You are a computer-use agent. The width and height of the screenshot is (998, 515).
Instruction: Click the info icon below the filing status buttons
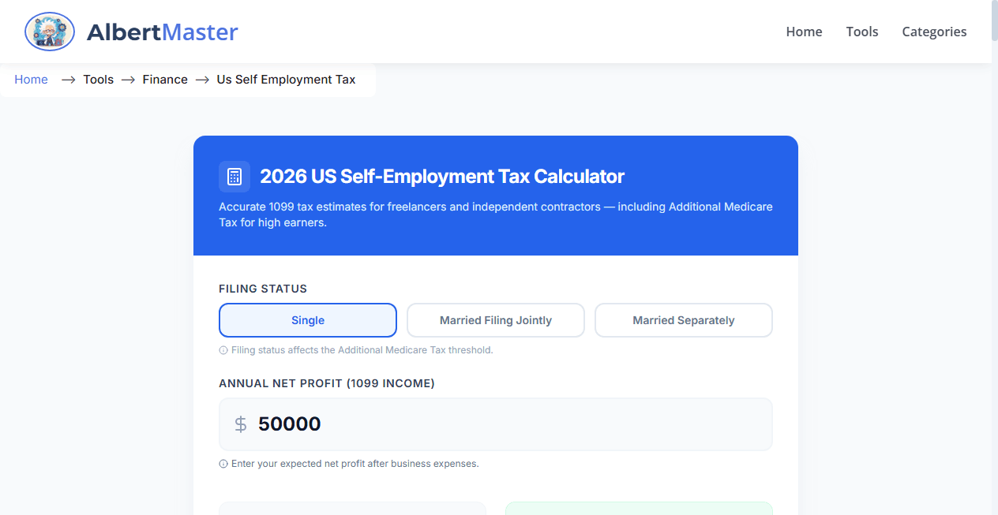coord(223,349)
